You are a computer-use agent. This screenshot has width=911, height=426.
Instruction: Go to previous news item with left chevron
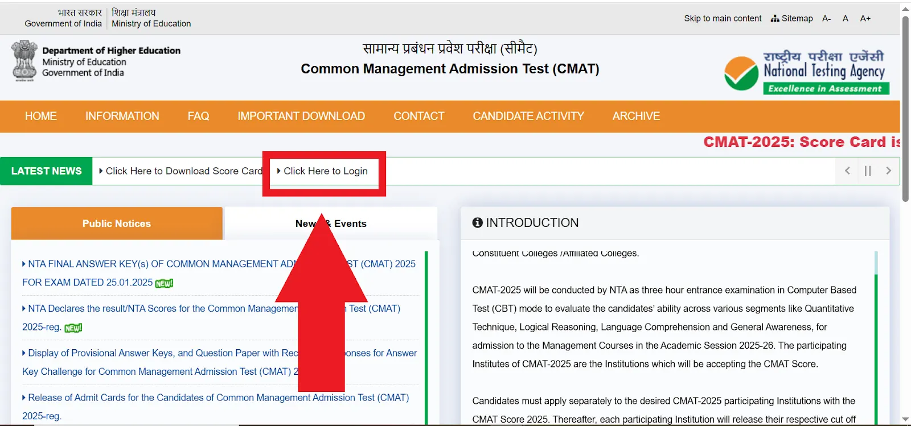click(847, 171)
